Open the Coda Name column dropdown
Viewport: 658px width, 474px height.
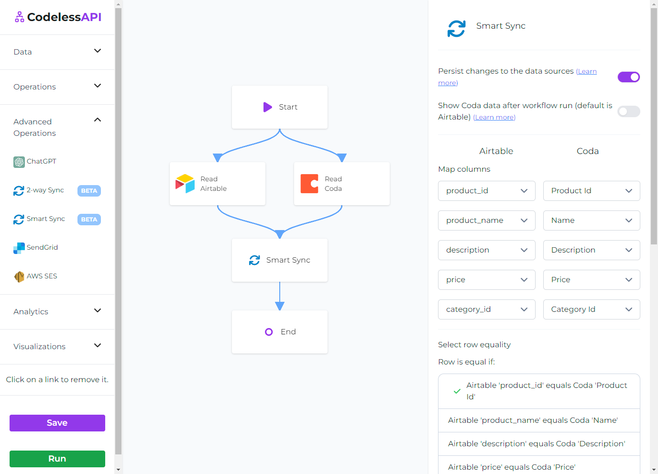point(592,220)
